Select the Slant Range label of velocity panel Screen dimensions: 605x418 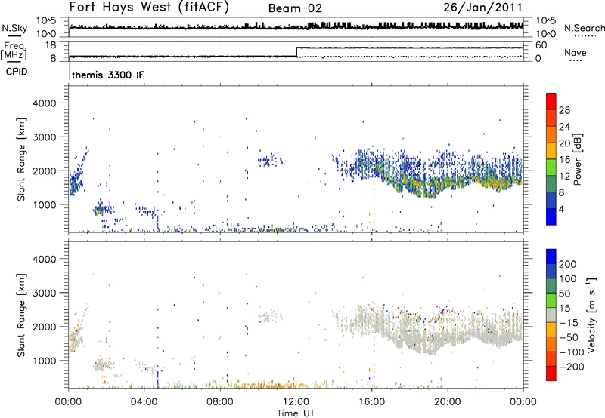click(x=21, y=315)
